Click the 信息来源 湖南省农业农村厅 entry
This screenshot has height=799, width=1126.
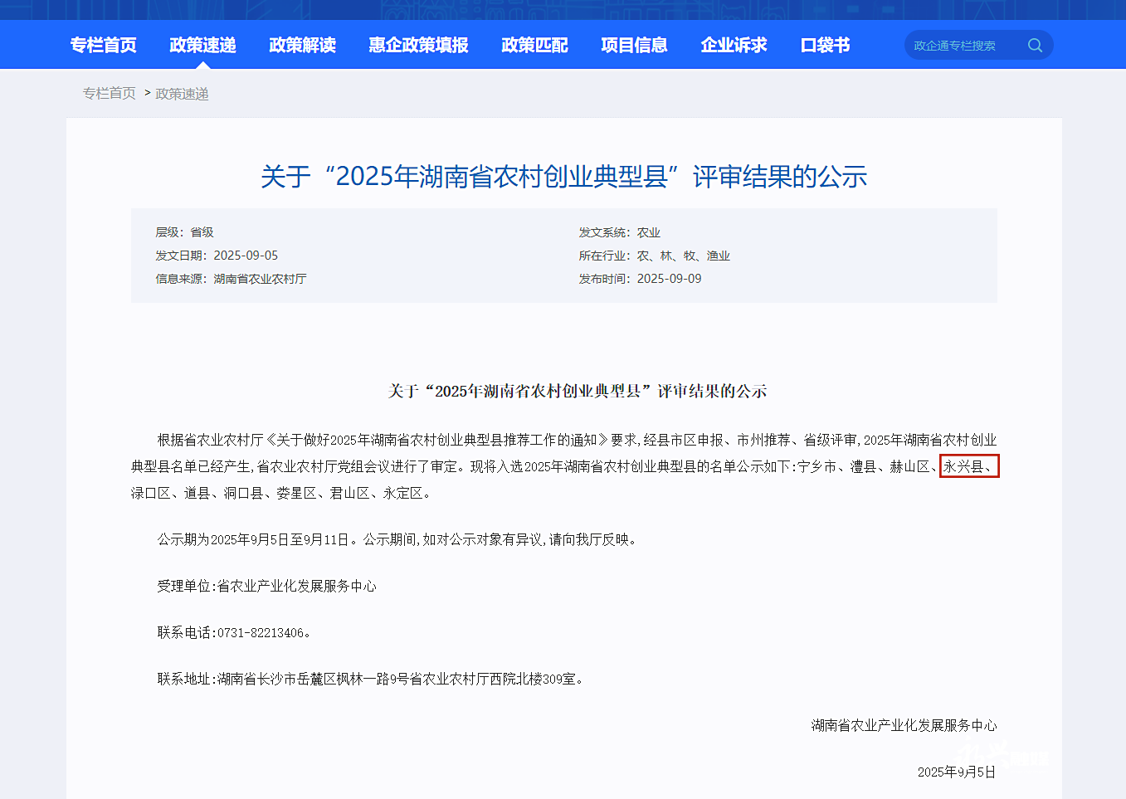coord(231,279)
